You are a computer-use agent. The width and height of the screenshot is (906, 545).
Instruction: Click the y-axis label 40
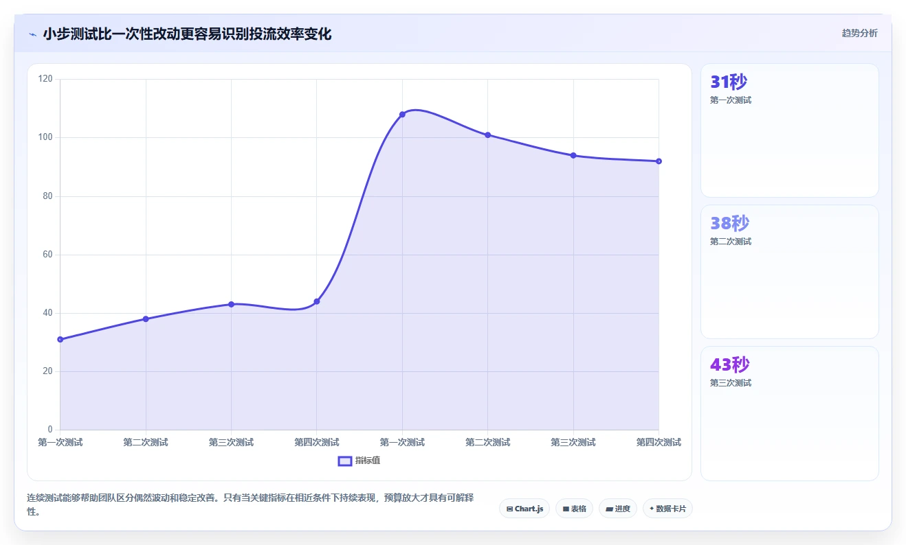pyautogui.click(x=47, y=313)
